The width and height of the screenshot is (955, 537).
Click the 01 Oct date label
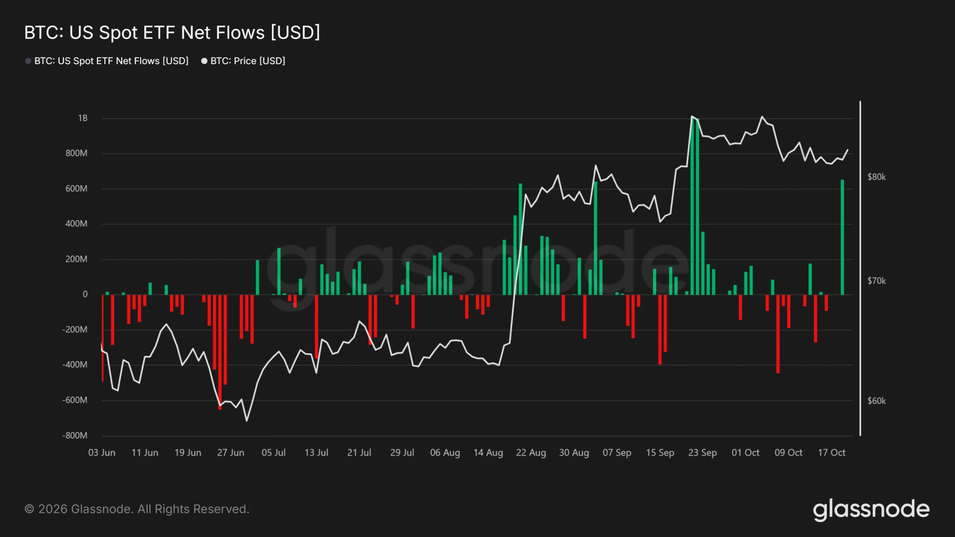745,453
